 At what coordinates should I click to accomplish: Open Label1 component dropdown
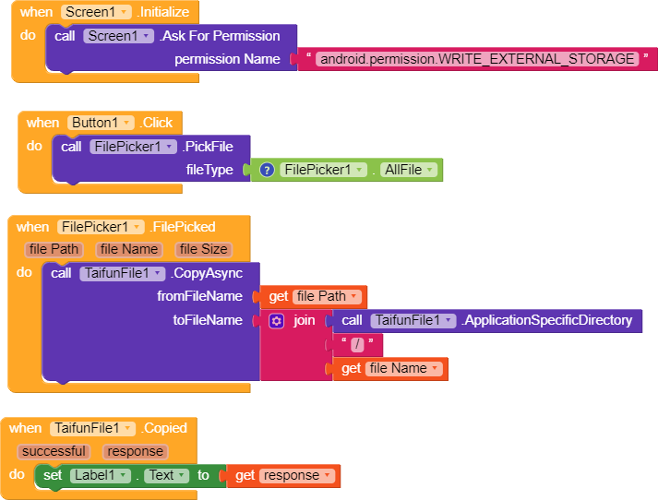point(101,475)
